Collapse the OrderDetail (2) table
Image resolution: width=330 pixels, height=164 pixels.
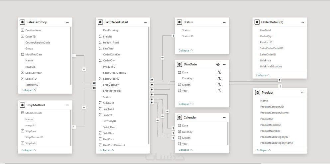point(264,75)
